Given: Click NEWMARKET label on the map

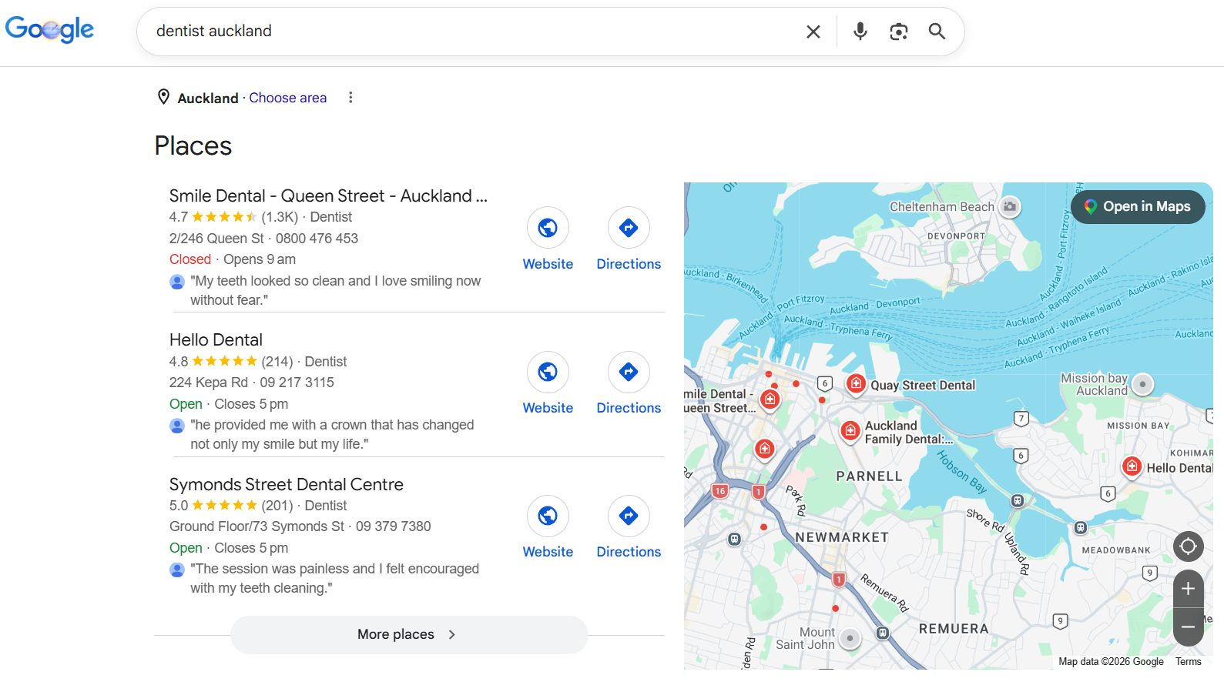Looking at the screenshot, I should (x=842, y=537).
